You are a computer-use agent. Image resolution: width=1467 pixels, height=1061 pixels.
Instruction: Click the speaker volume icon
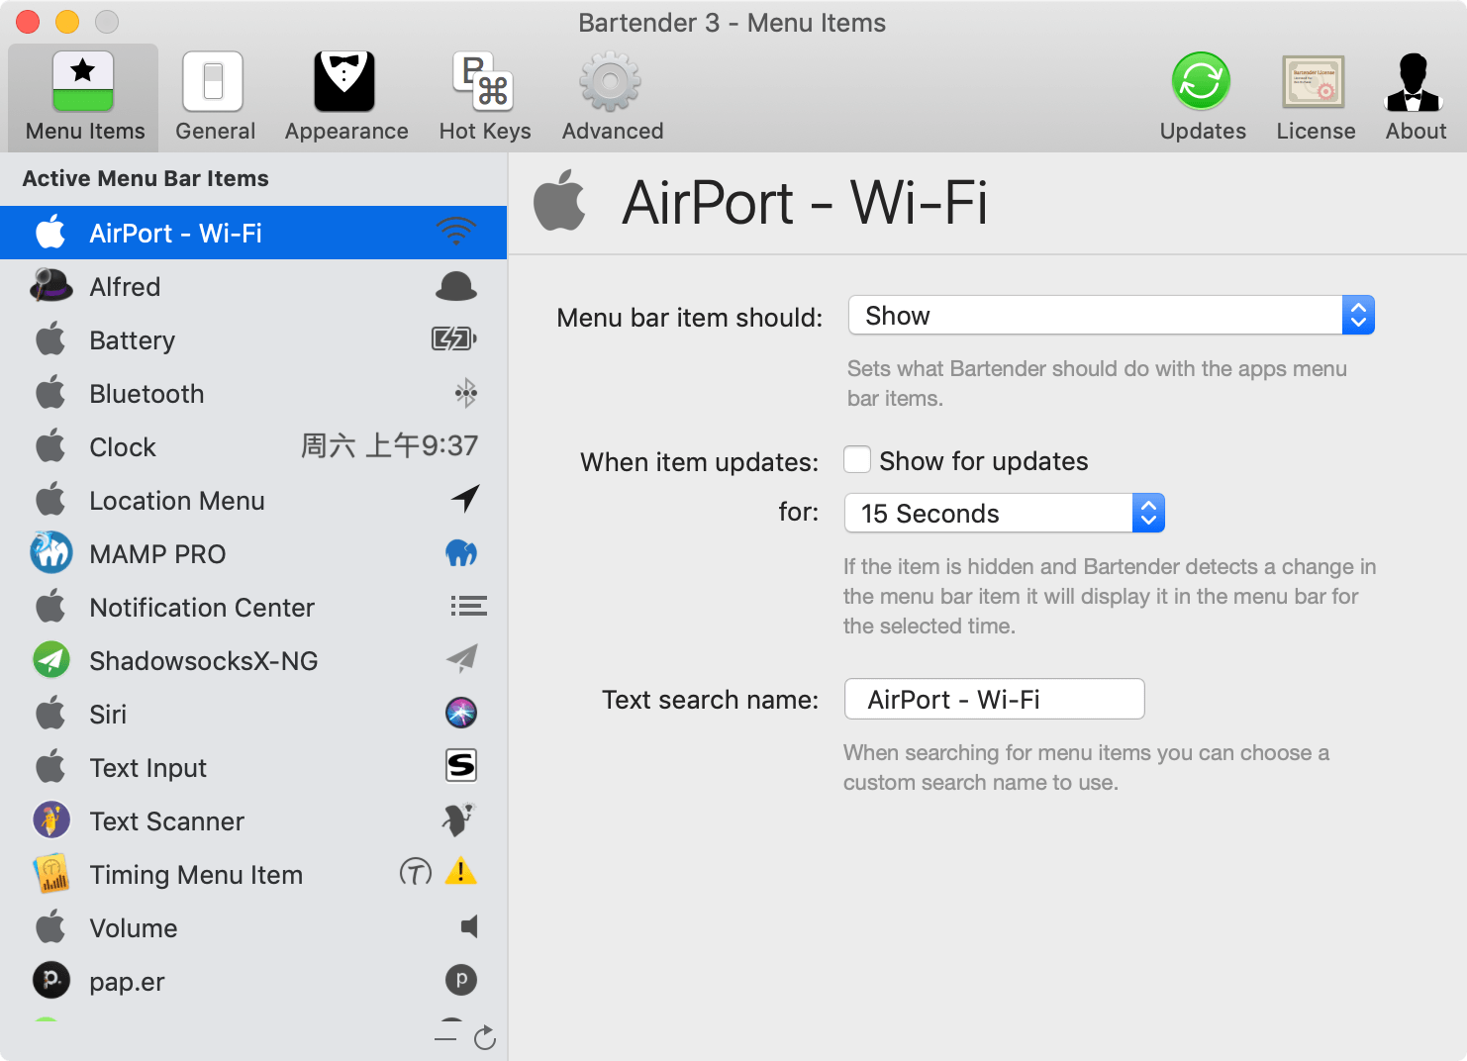[x=469, y=926]
